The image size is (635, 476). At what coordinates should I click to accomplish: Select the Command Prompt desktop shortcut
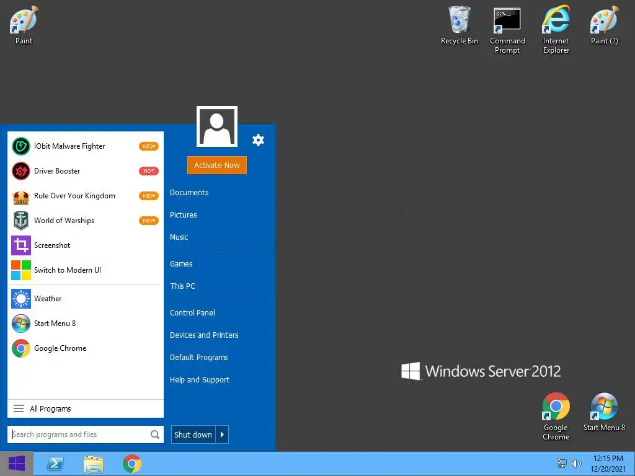[x=507, y=30]
